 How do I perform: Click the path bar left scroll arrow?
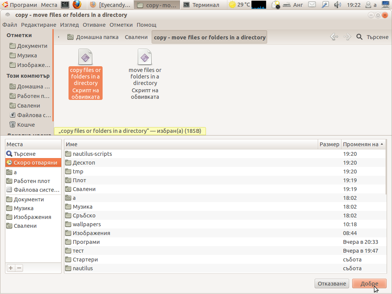59,37
